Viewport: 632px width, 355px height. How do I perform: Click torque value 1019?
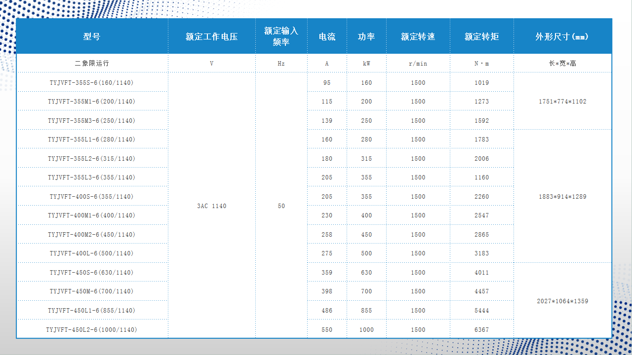[x=482, y=83]
